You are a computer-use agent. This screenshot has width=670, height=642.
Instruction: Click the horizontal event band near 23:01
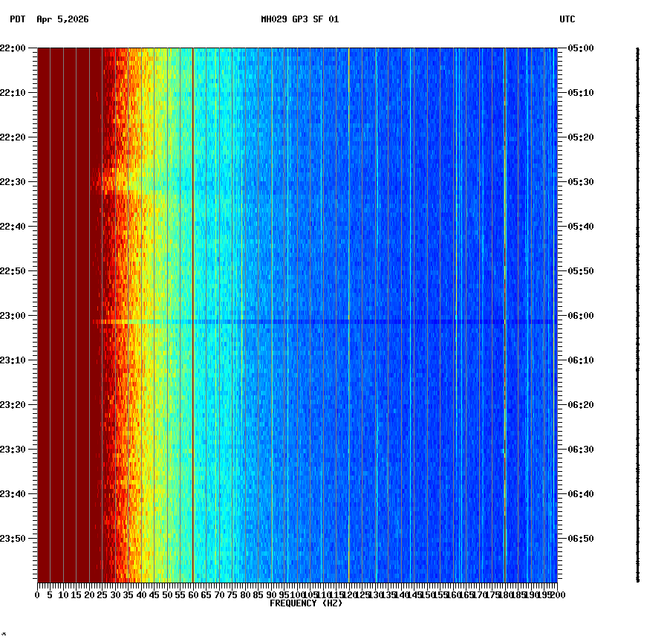[x=297, y=322]
